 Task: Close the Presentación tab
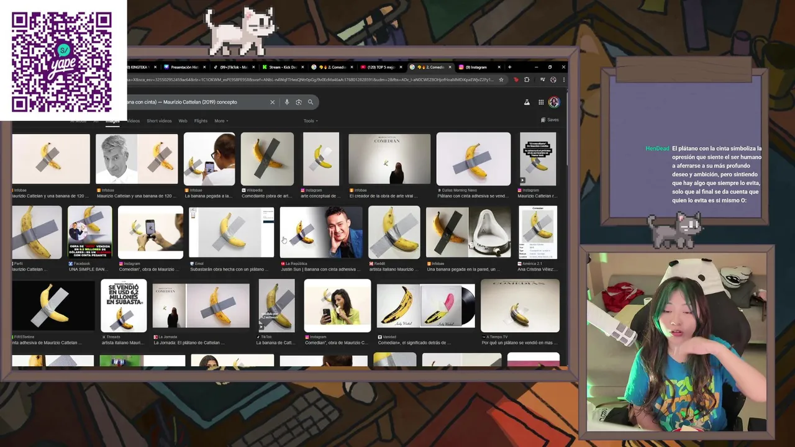pyautogui.click(x=204, y=67)
